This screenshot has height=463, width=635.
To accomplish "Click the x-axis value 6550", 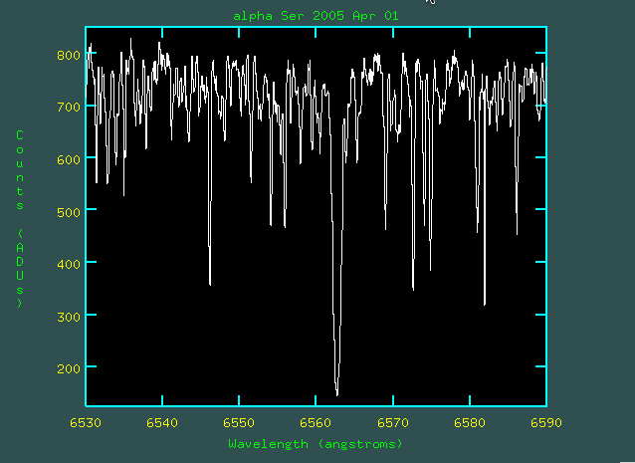I will click(x=239, y=423).
